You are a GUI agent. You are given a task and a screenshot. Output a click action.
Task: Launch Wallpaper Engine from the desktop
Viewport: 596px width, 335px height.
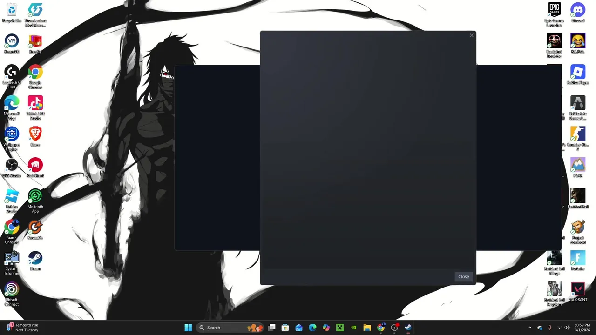coord(12,139)
